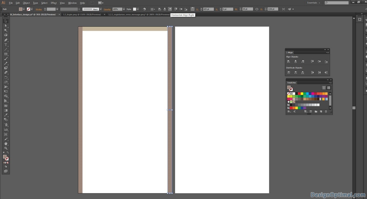
Task: Select the Type tool
Action: (6, 45)
